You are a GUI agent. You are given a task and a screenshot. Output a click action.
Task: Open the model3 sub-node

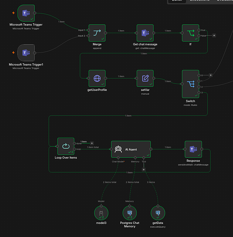pos(101,213)
